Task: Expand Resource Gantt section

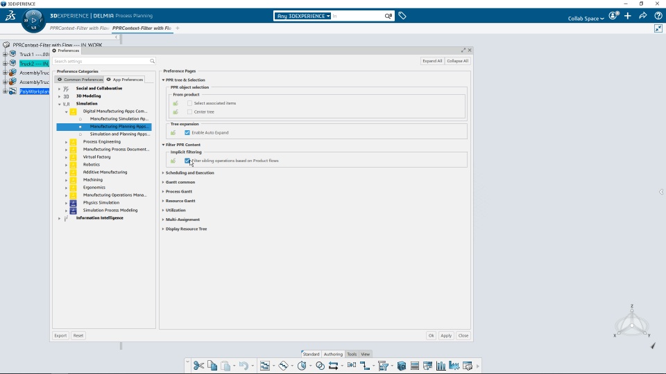Action: coord(163,201)
